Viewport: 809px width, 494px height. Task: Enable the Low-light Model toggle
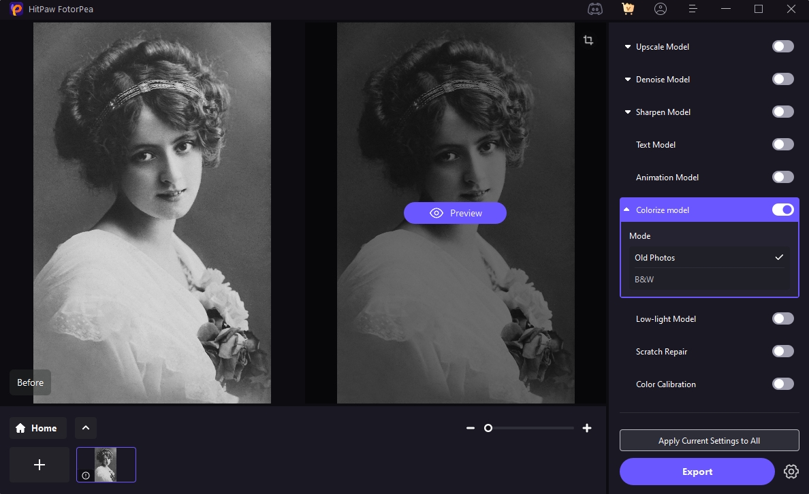pos(782,318)
